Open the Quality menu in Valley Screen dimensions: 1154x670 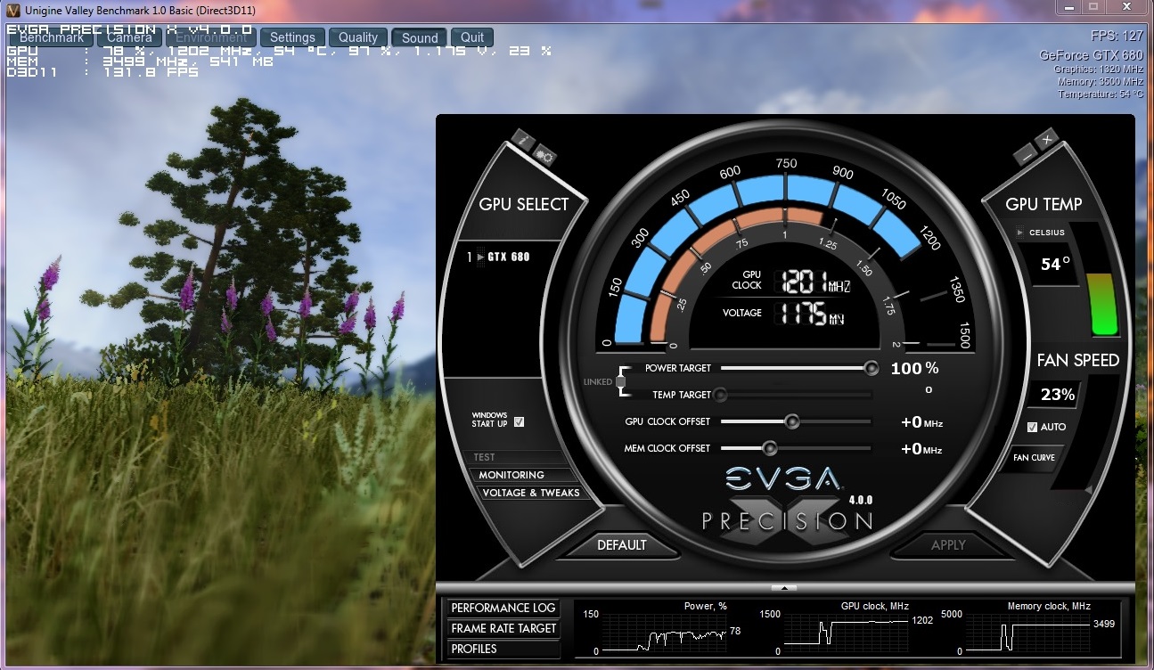pyautogui.click(x=358, y=37)
